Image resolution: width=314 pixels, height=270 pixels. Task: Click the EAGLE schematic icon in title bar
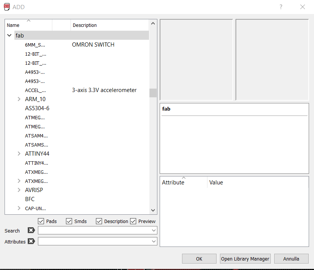point(7,7)
